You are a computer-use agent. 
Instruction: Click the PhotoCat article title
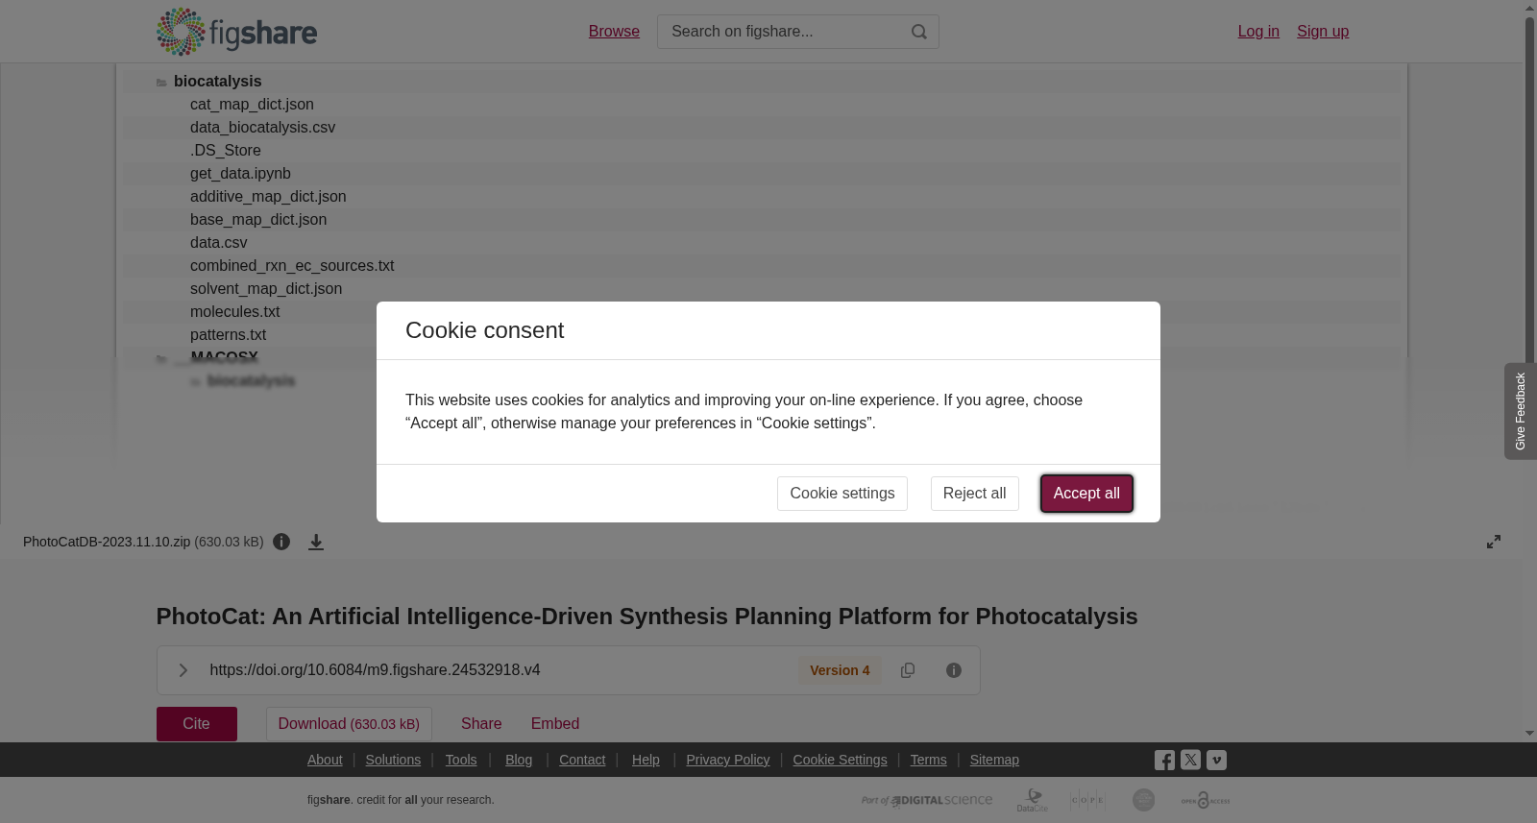click(647, 617)
